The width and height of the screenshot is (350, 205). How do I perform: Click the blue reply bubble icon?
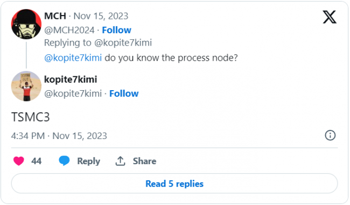(64, 161)
